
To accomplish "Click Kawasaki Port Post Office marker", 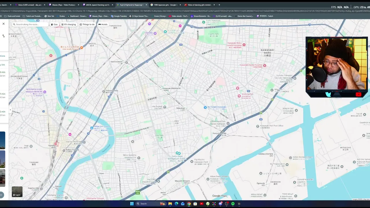I will 258,126.
